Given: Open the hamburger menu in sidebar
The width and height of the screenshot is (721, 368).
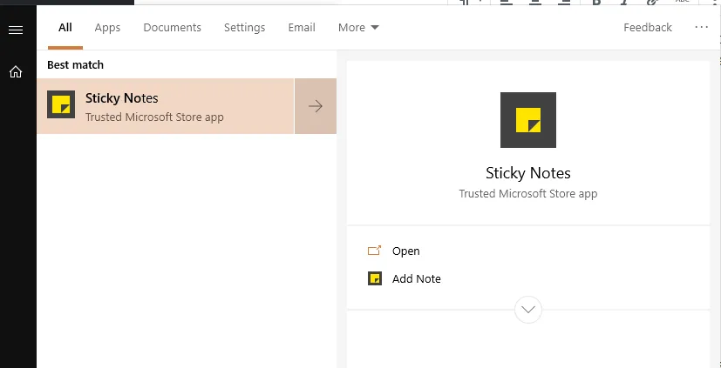Looking at the screenshot, I should tap(16, 30).
